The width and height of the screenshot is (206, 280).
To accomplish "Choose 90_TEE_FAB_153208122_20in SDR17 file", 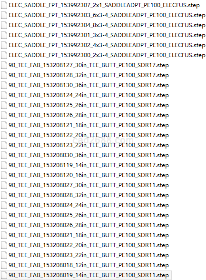I will pos(88,135).
